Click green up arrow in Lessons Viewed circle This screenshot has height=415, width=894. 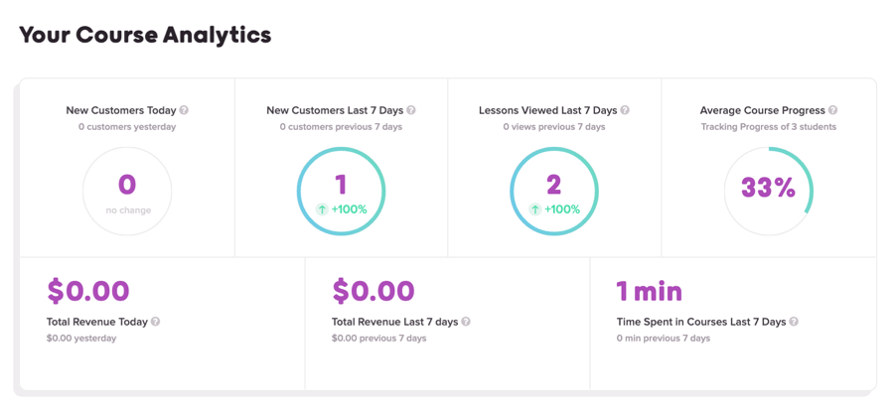click(535, 209)
